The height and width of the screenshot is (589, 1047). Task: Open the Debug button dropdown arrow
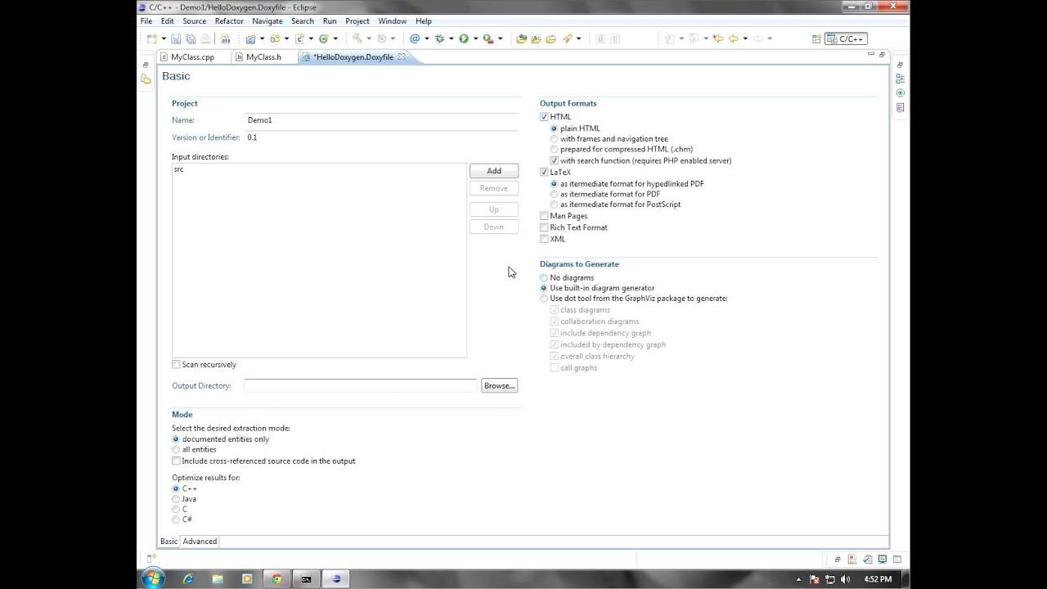pos(452,38)
